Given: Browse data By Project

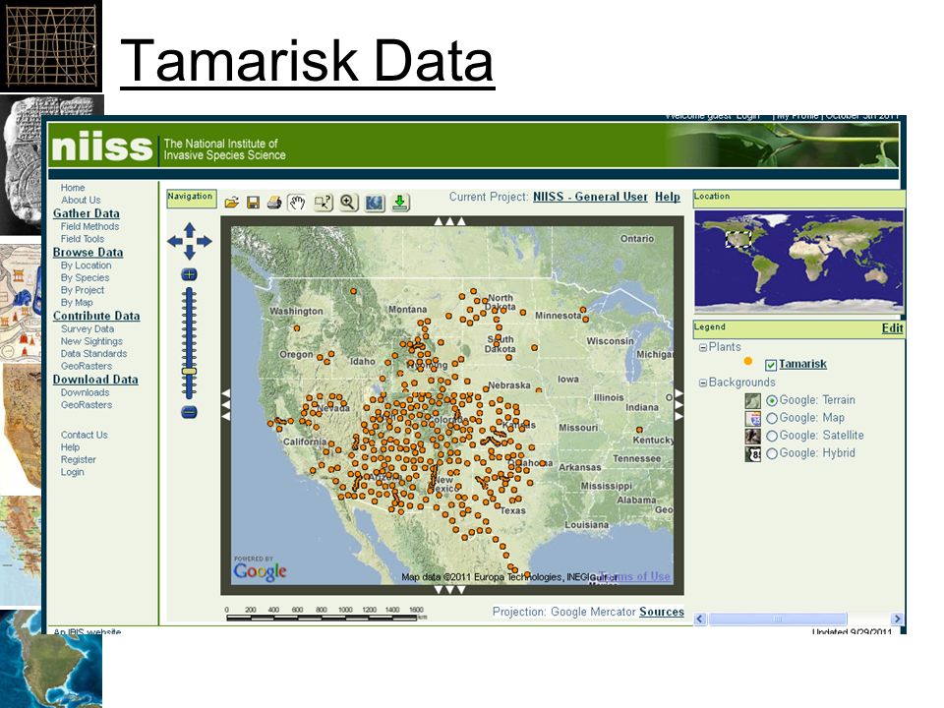Looking at the screenshot, I should coord(83,290).
